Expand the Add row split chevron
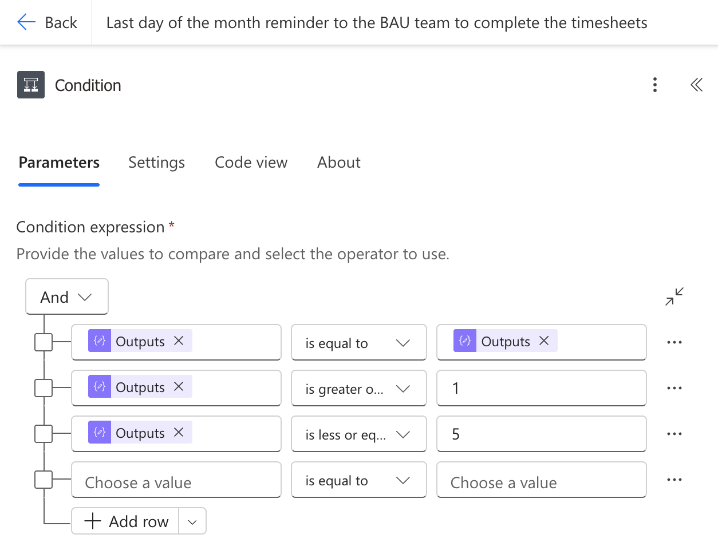The height and width of the screenshot is (554, 718). pos(192,521)
